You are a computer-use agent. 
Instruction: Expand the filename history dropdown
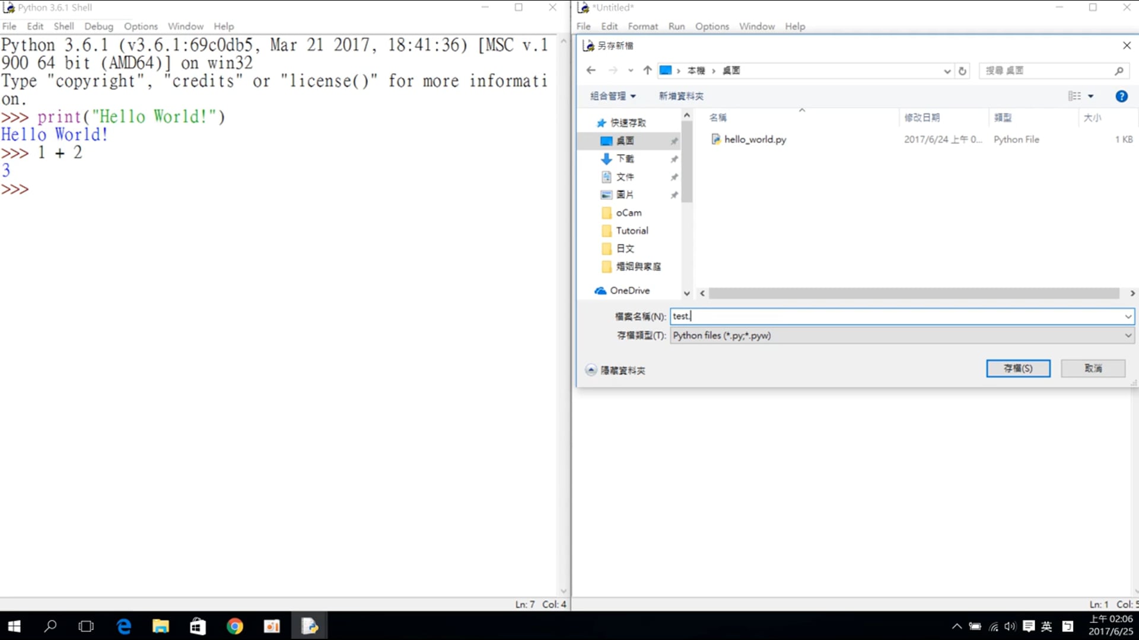tap(1128, 317)
